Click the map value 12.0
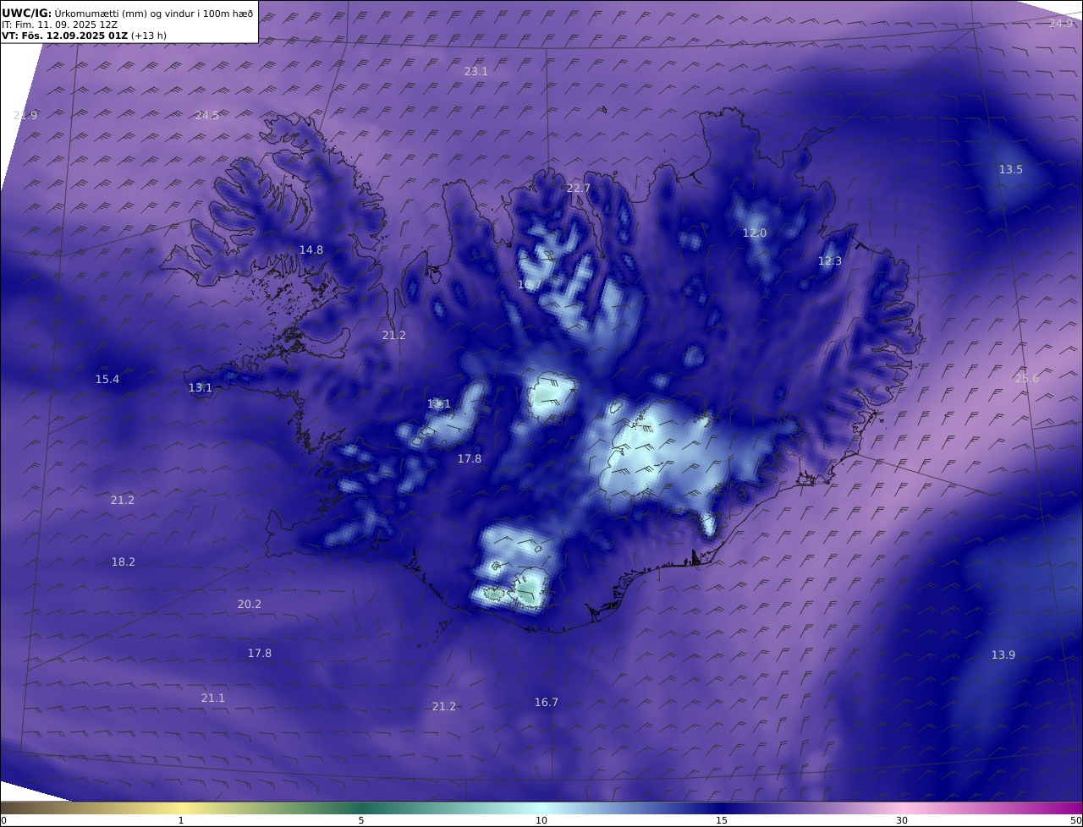 click(x=755, y=233)
